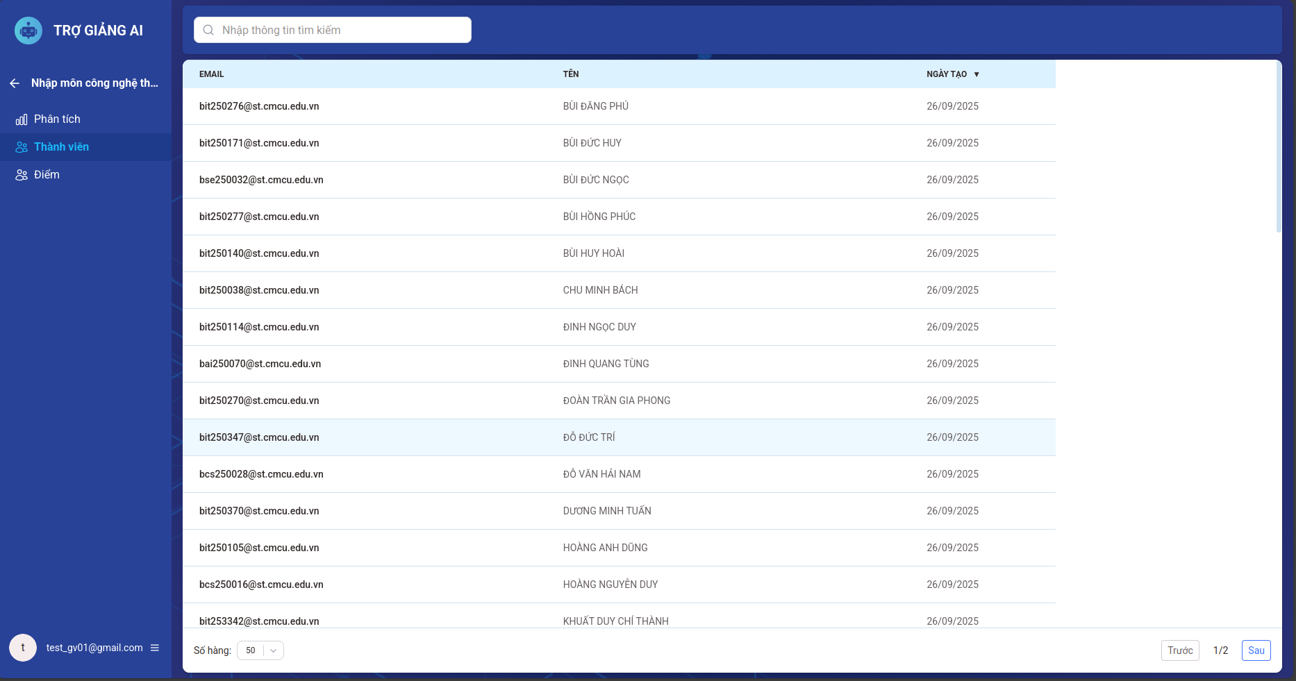Select the row bit250276@st.cmcu.edu.vn
The image size is (1296, 681).
pyautogui.click(x=259, y=106)
